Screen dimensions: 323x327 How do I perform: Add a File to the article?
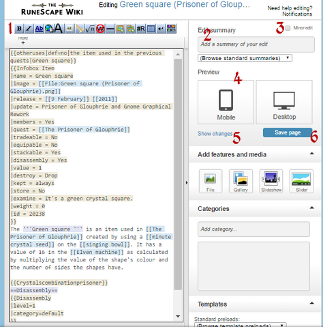coord(211,181)
